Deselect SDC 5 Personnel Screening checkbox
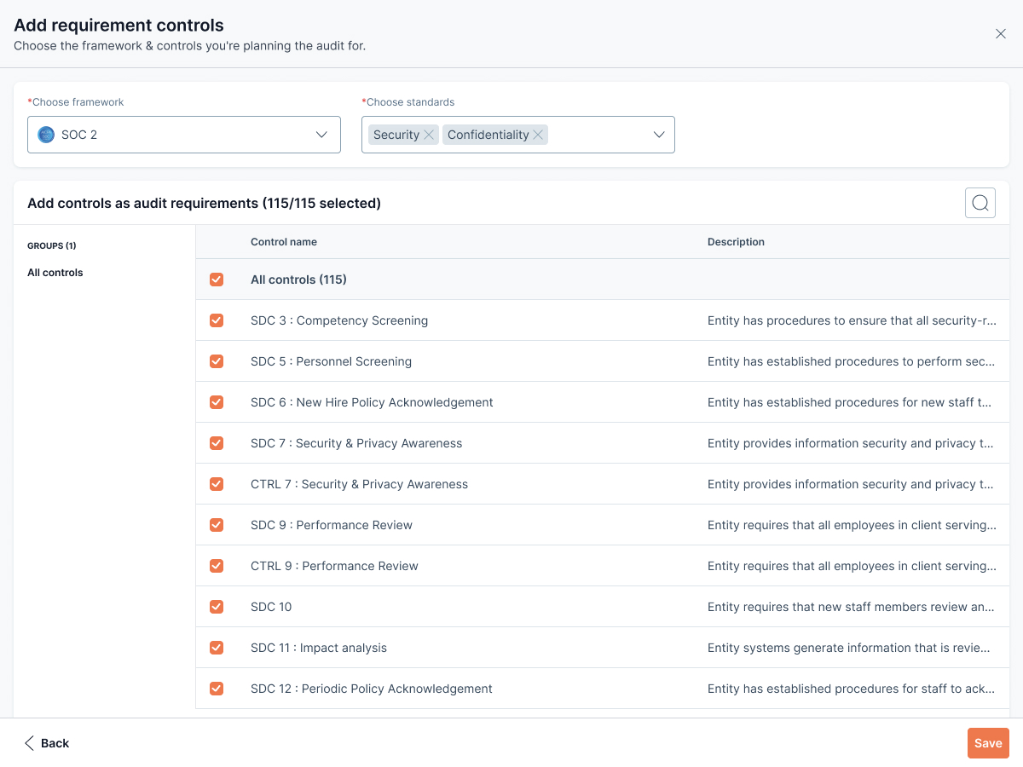The image size is (1023, 767). click(x=217, y=361)
